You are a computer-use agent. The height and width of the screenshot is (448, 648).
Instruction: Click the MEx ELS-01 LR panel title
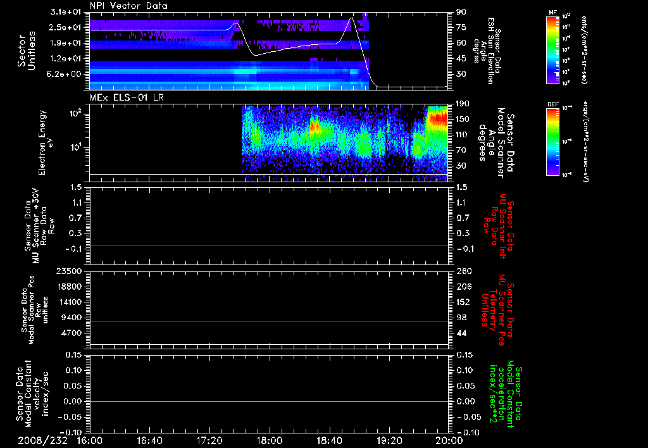coord(127,97)
